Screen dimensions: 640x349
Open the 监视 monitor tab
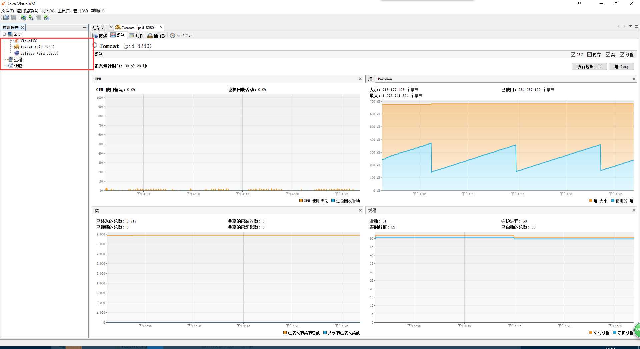[x=118, y=36]
